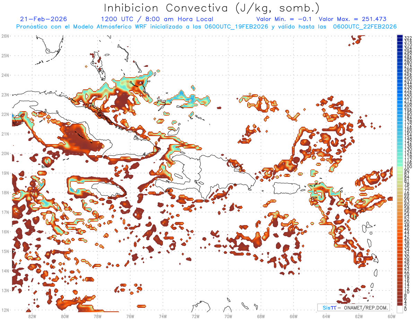Viewport: 416px width, 321px height.
Task: Click the 76W longitude label
Action: coord(130,316)
